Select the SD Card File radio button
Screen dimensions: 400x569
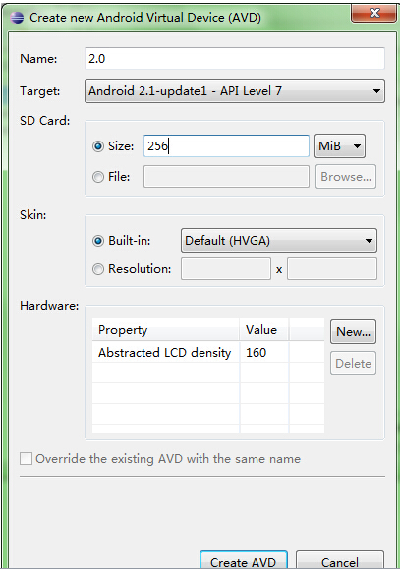98,177
